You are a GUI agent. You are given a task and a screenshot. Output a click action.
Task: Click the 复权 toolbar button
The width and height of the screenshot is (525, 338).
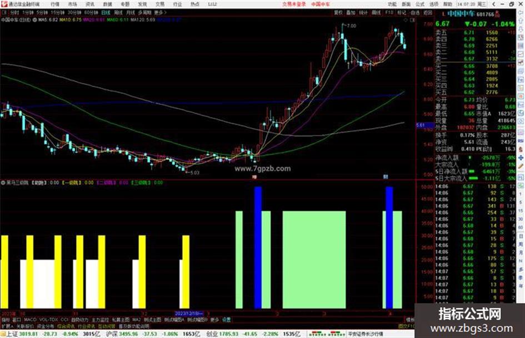pyautogui.click(x=338, y=12)
